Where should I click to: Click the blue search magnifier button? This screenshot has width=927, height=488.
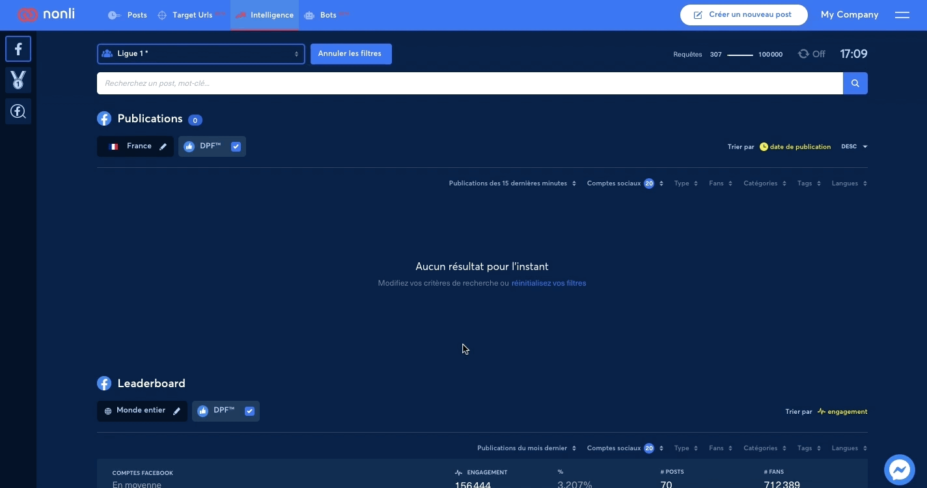click(855, 83)
